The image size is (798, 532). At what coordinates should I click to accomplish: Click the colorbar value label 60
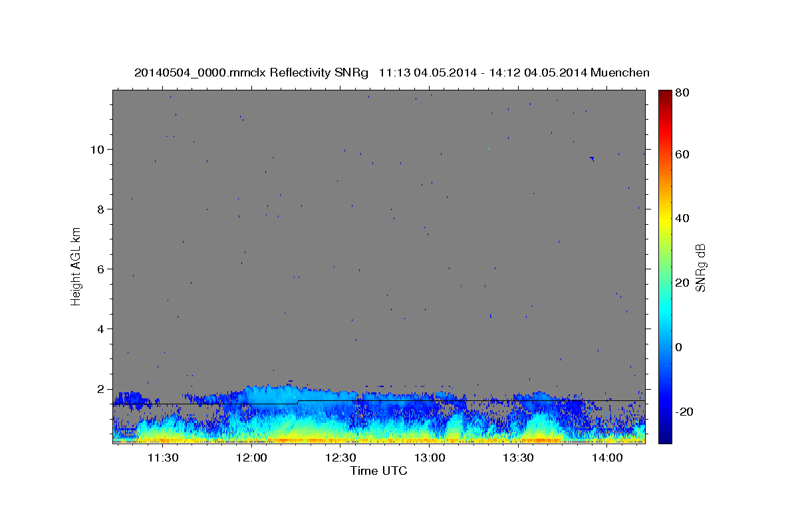tap(682, 154)
